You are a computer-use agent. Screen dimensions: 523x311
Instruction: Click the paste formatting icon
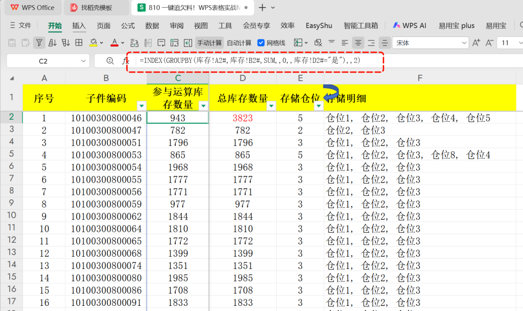click(x=26, y=43)
